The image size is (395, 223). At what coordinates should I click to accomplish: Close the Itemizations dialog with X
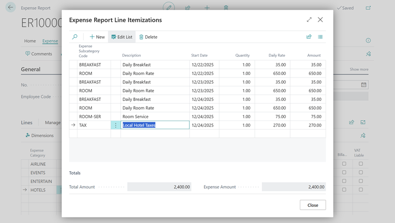tap(320, 20)
